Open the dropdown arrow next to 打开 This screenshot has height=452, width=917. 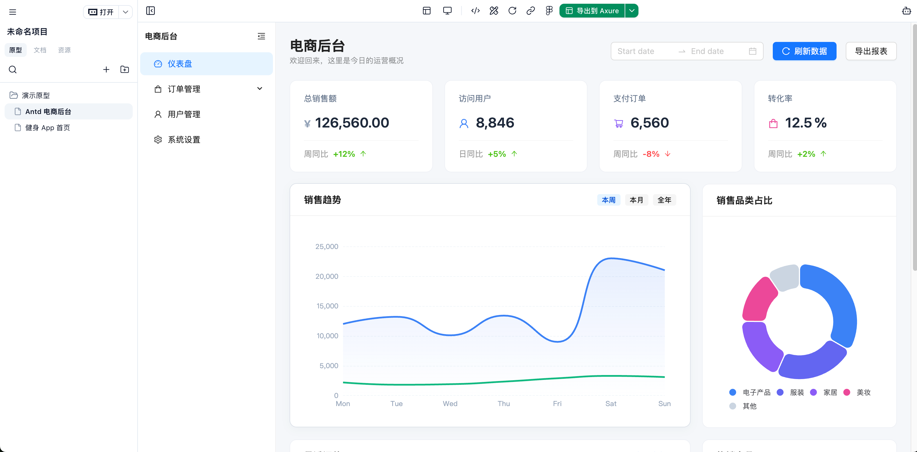(125, 12)
